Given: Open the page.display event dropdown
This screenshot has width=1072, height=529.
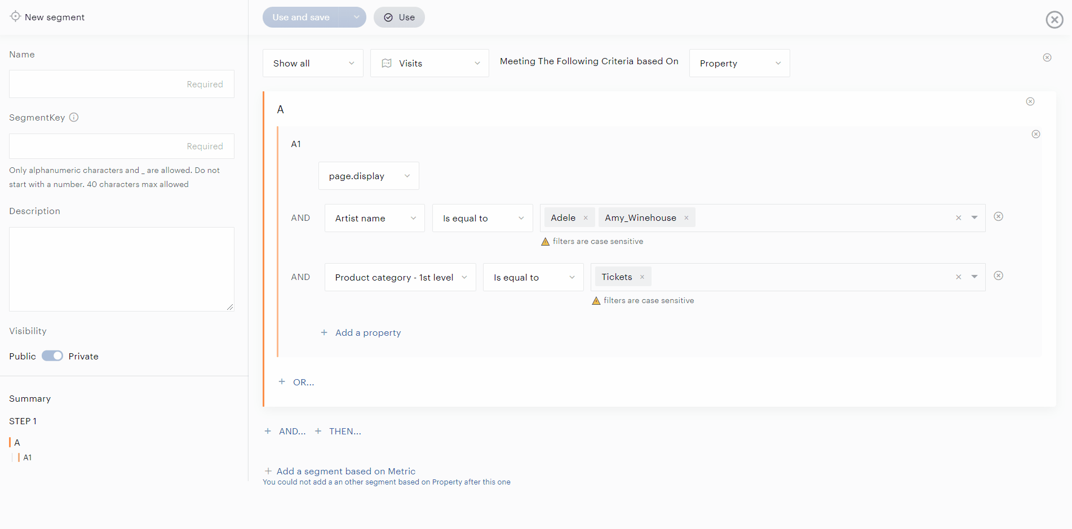Looking at the screenshot, I should coord(369,176).
